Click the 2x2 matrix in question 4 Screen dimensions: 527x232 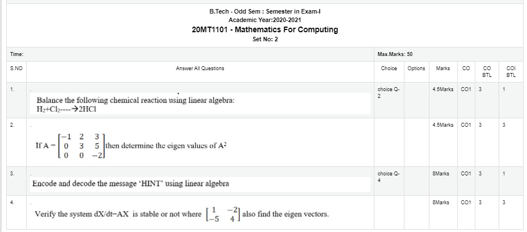(x=222, y=214)
